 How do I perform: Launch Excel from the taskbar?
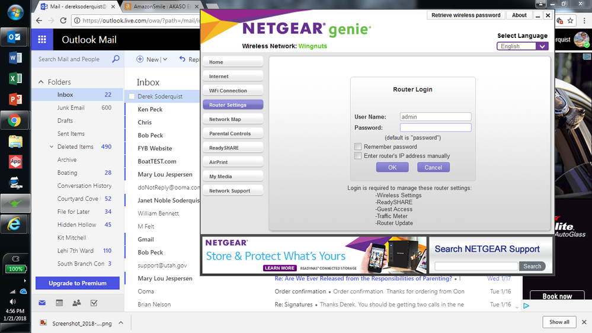[x=15, y=79]
